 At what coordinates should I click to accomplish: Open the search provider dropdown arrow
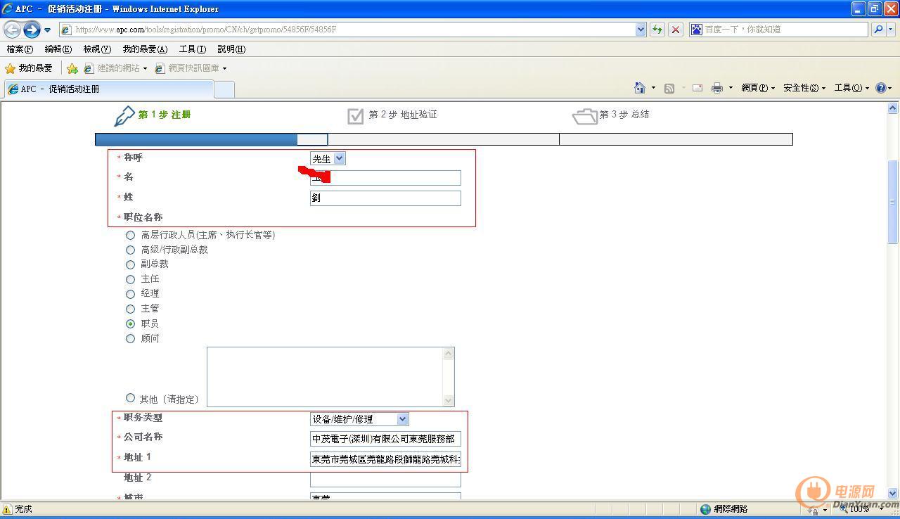(890, 30)
